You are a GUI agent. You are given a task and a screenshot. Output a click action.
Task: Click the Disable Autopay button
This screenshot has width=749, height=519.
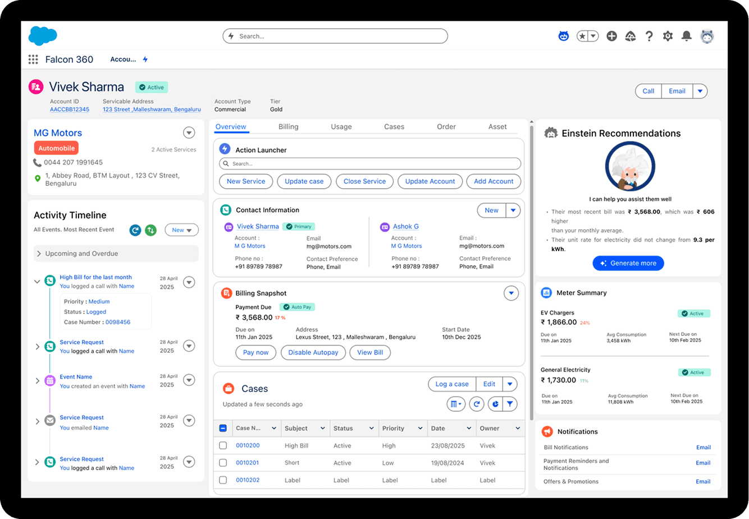pos(313,353)
